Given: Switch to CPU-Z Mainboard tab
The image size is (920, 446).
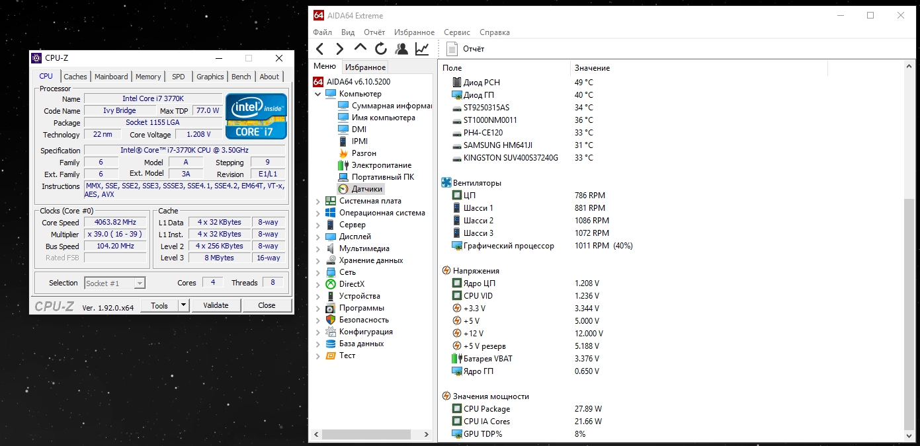Looking at the screenshot, I should (x=111, y=77).
